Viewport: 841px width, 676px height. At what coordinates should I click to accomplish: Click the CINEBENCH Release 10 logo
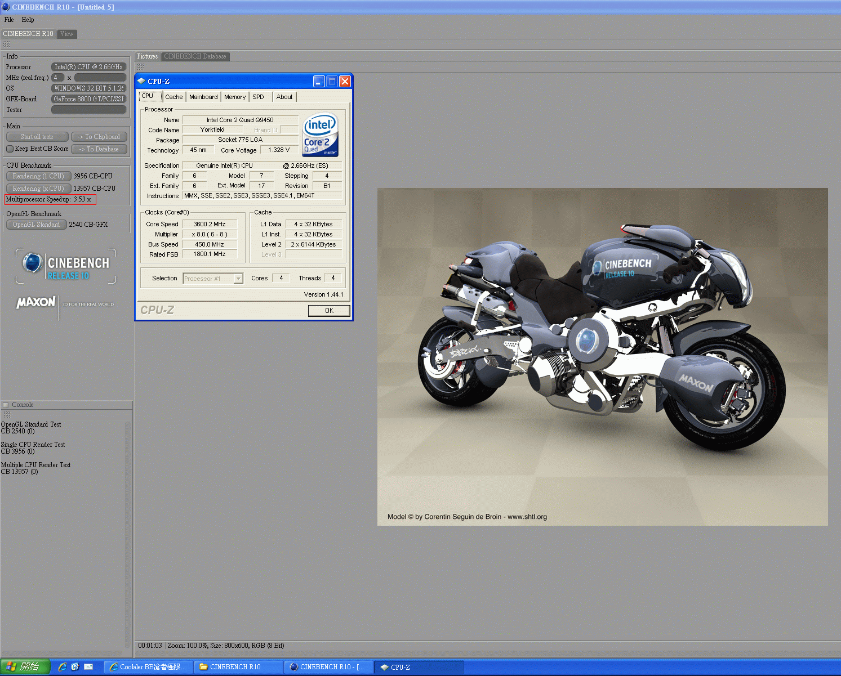pos(66,266)
